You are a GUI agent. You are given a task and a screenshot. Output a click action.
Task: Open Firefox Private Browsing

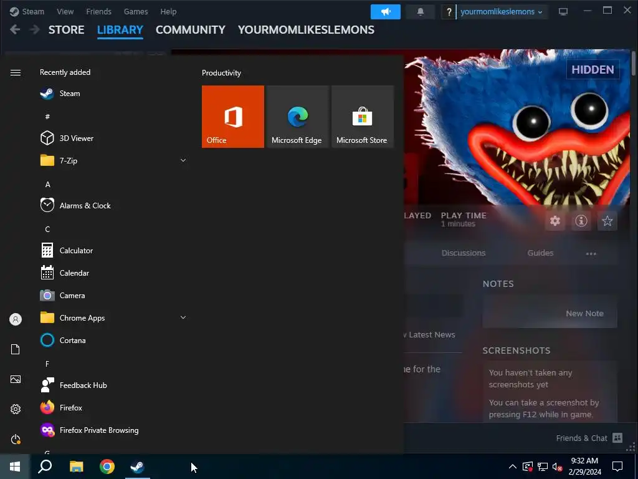click(113, 430)
